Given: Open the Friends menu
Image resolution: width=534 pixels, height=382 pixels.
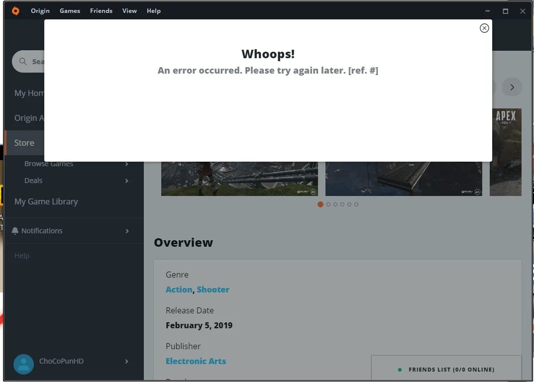Looking at the screenshot, I should [x=101, y=11].
